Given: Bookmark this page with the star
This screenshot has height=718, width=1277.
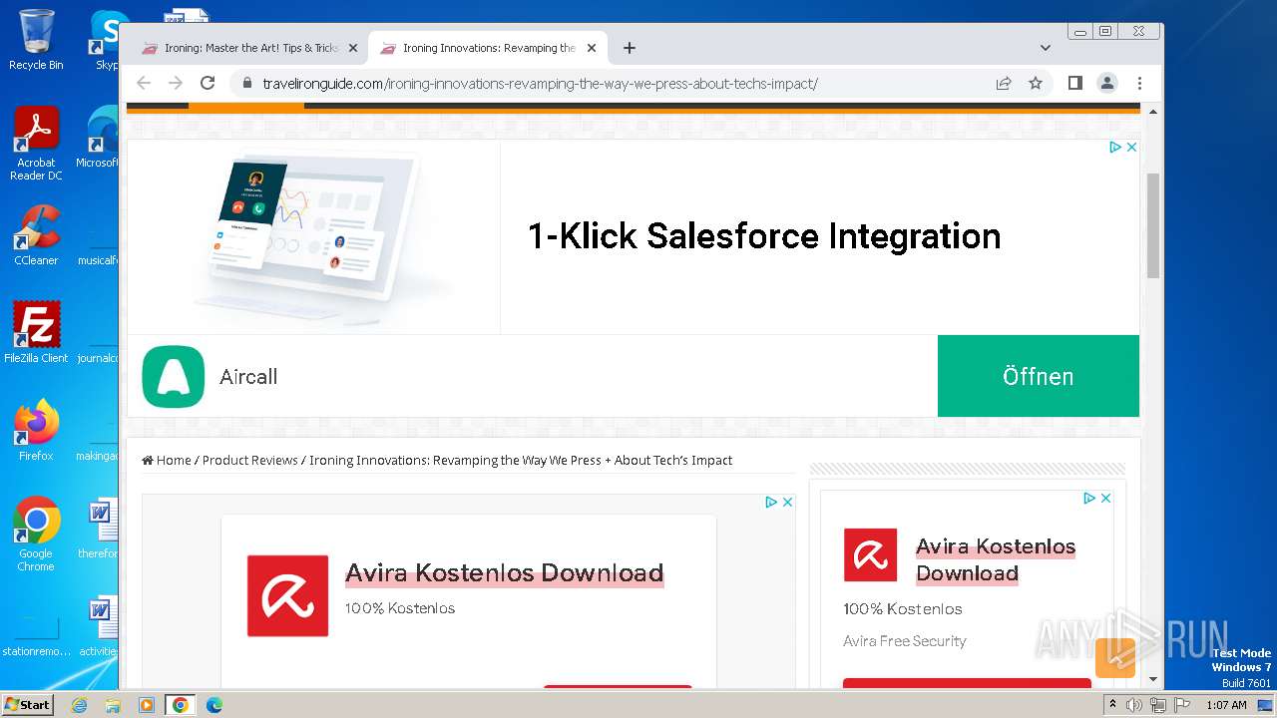Looking at the screenshot, I should coord(1036,84).
